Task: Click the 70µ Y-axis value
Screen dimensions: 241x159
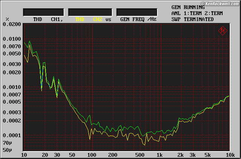Action: tap(7, 143)
